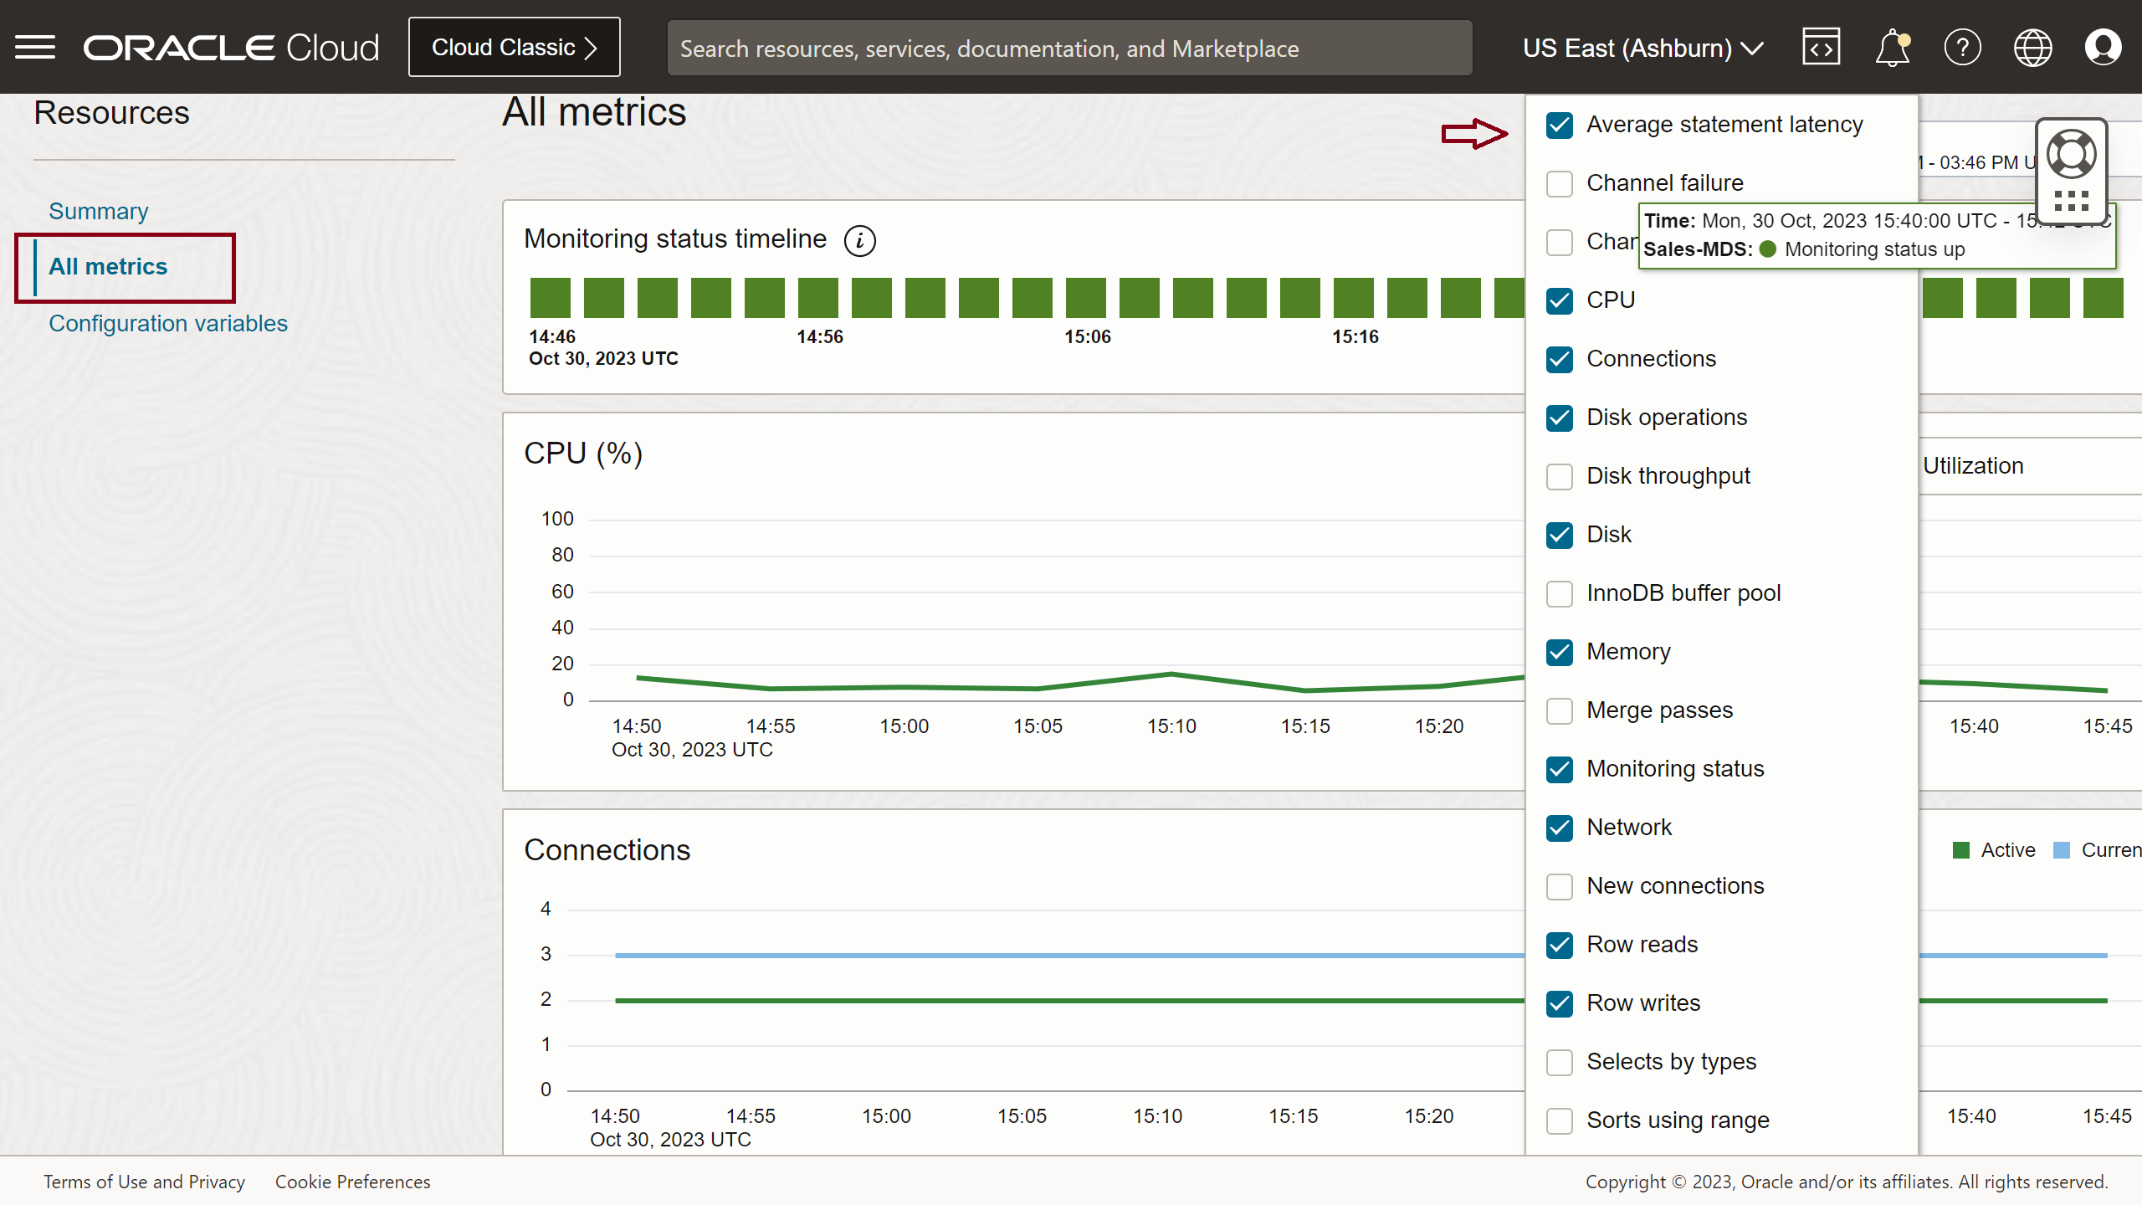
Task: Click the globe language selector icon
Action: [2033, 47]
